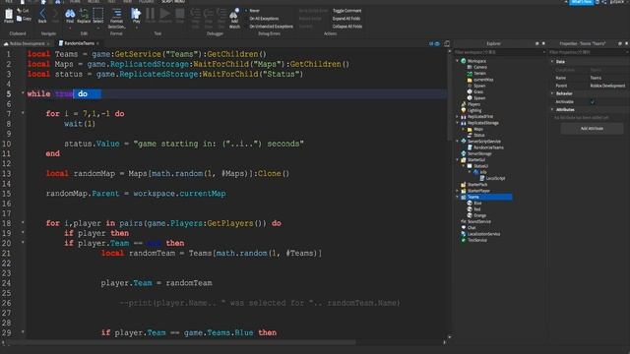Toggle the Archivable checkbox
Viewport: 630px width, 354px height.
pyautogui.click(x=593, y=101)
